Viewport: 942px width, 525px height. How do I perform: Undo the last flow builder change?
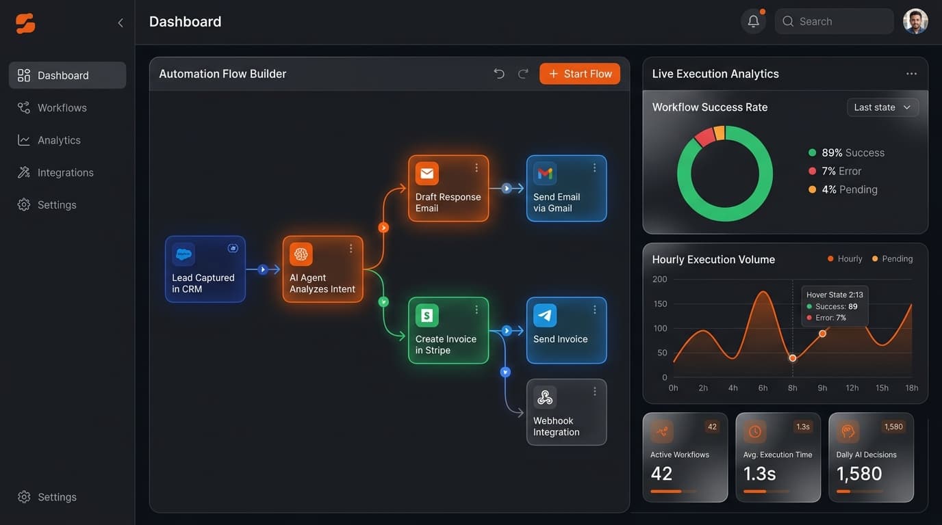point(499,74)
